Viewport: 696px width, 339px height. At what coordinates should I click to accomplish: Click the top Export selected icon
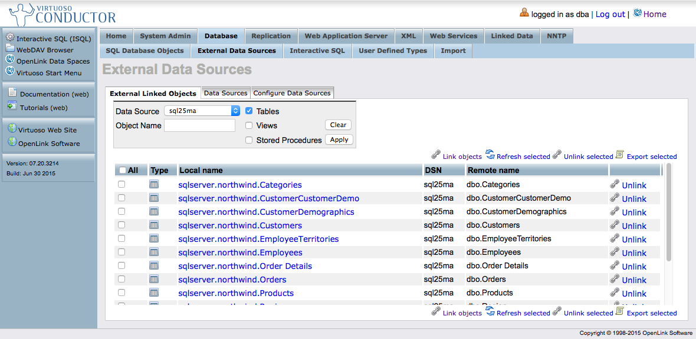click(620, 155)
